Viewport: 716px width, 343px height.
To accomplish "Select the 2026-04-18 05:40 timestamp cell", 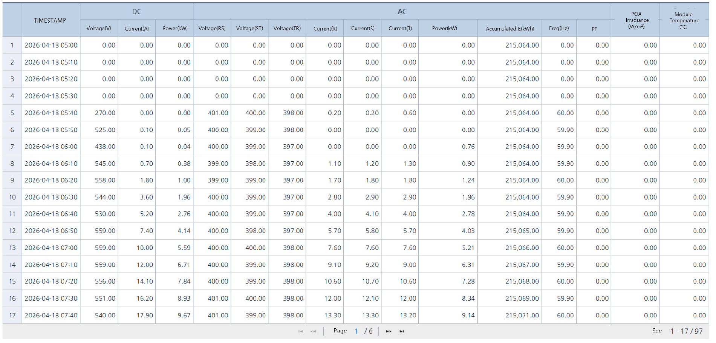I will coord(51,113).
